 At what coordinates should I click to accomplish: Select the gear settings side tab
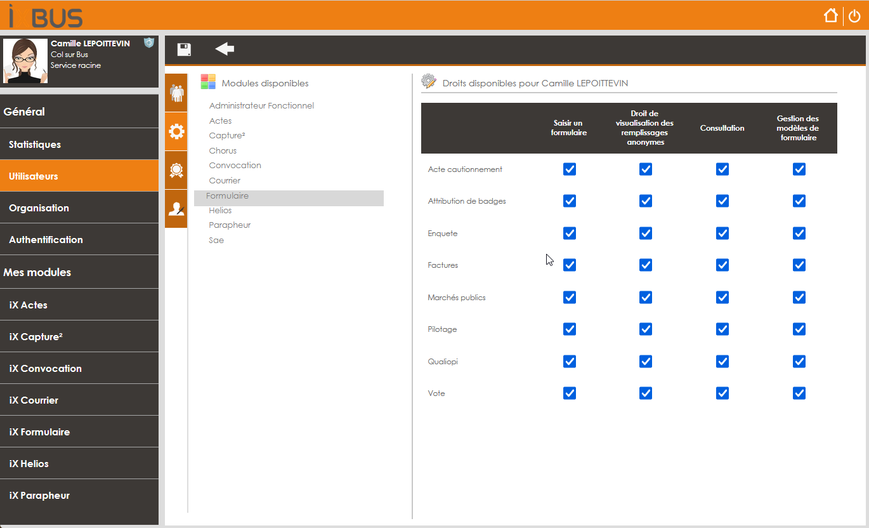[x=176, y=131]
